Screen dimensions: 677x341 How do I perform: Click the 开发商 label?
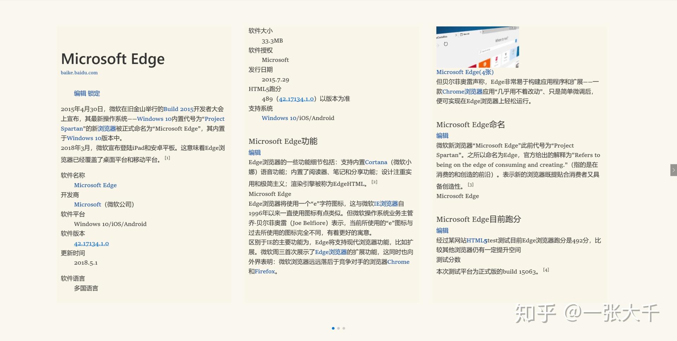click(x=70, y=195)
